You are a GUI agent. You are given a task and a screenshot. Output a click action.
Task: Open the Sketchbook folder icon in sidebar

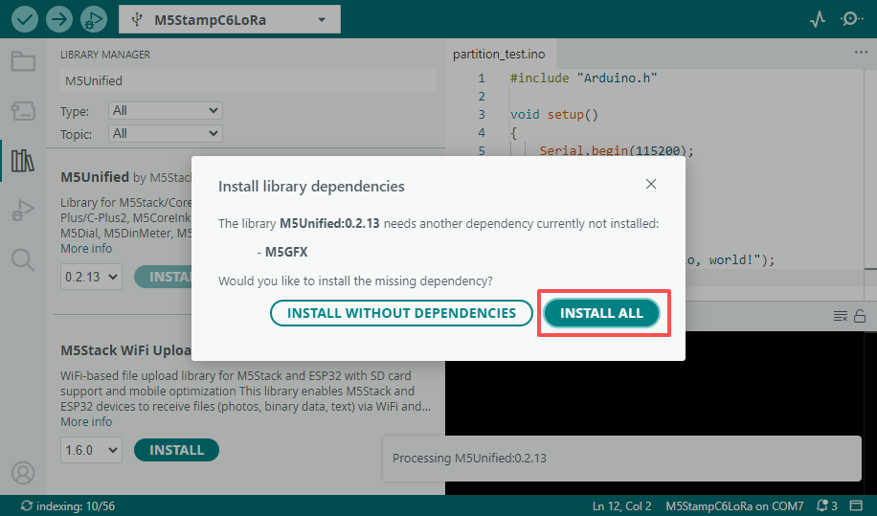[x=23, y=62]
